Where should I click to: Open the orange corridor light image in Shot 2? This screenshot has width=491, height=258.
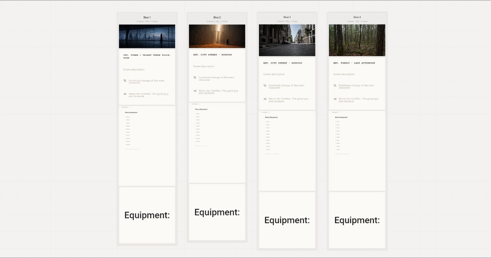[x=217, y=36]
